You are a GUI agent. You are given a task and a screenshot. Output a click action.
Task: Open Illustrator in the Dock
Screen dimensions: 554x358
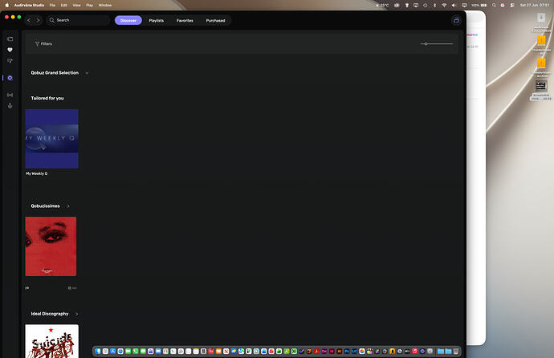point(339,352)
